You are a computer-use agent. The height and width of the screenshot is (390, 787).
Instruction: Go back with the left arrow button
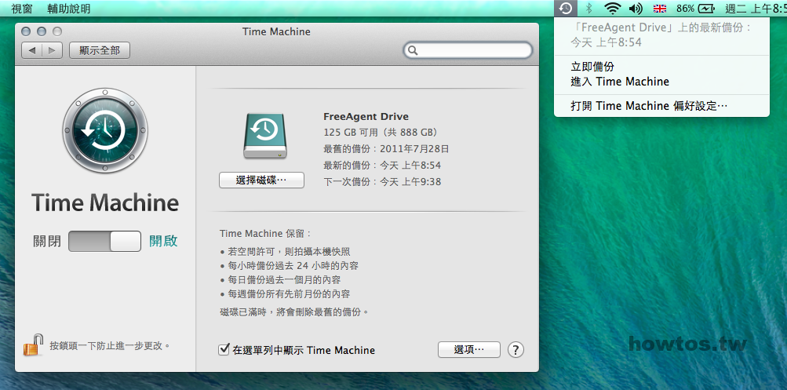pos(31,50)
